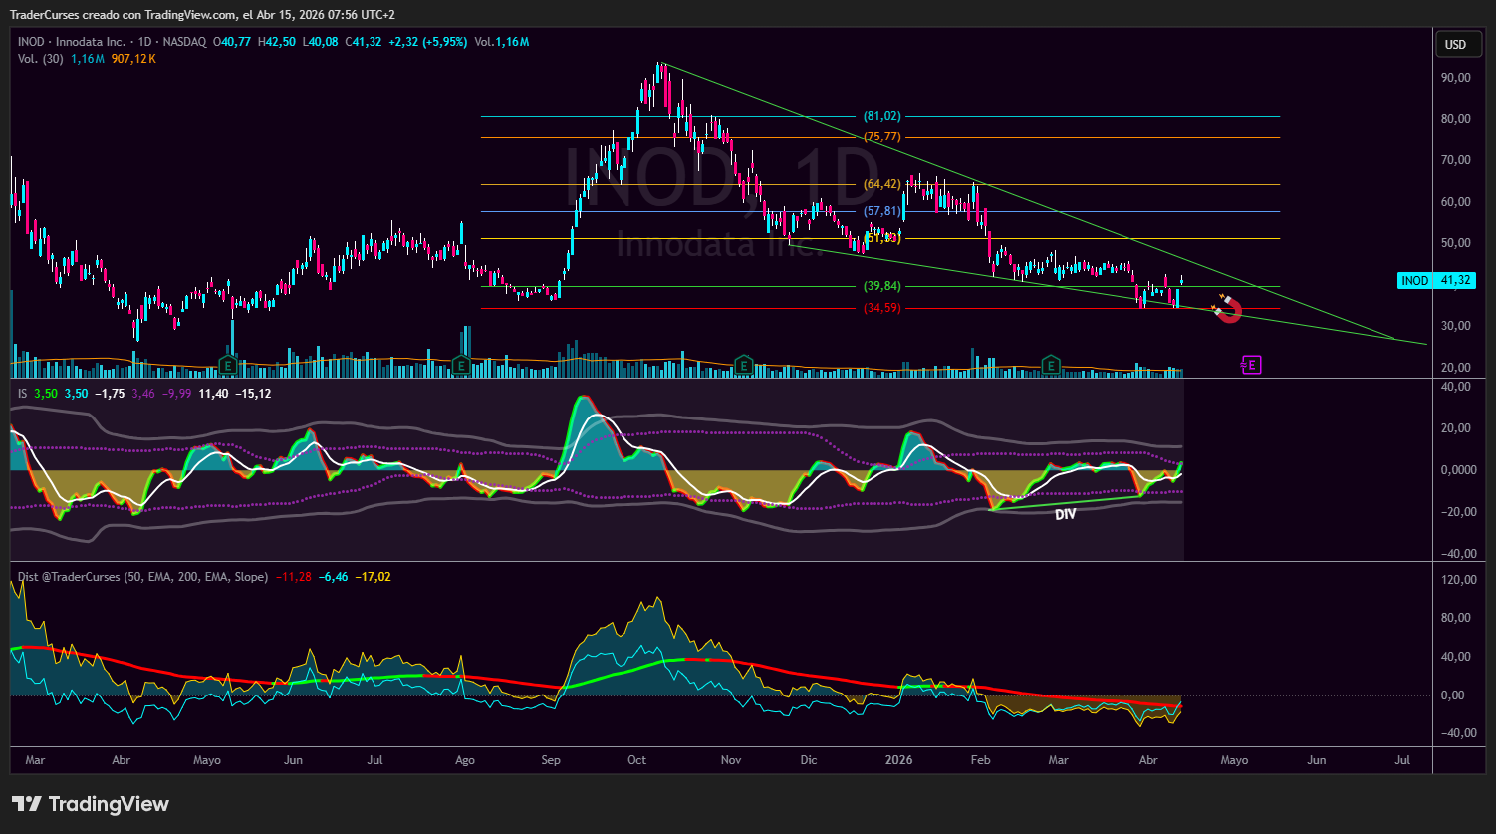Open the earnings E marker near November
Viewport: 1496px width, 834px height.
pos(742,365)
